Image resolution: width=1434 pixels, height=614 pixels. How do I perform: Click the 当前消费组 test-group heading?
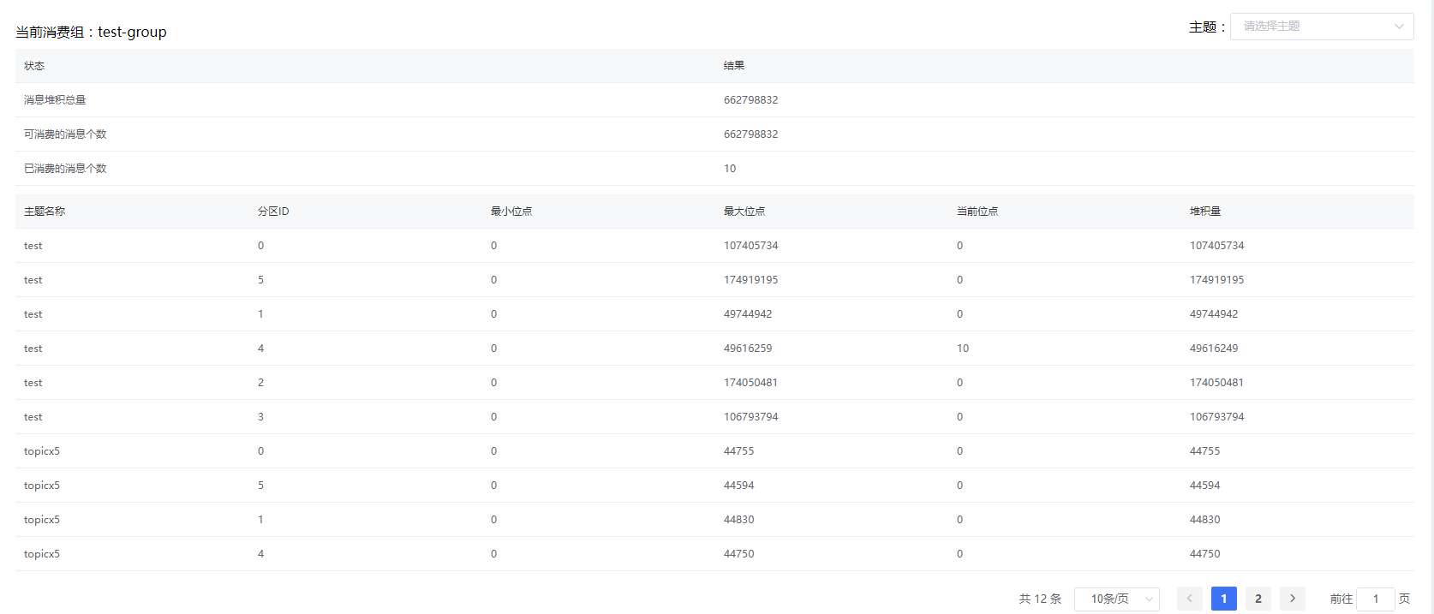(91, 33)
